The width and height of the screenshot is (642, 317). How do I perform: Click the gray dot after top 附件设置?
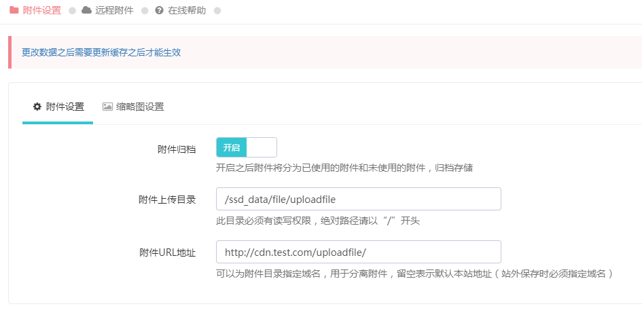(x=72, y=11)
